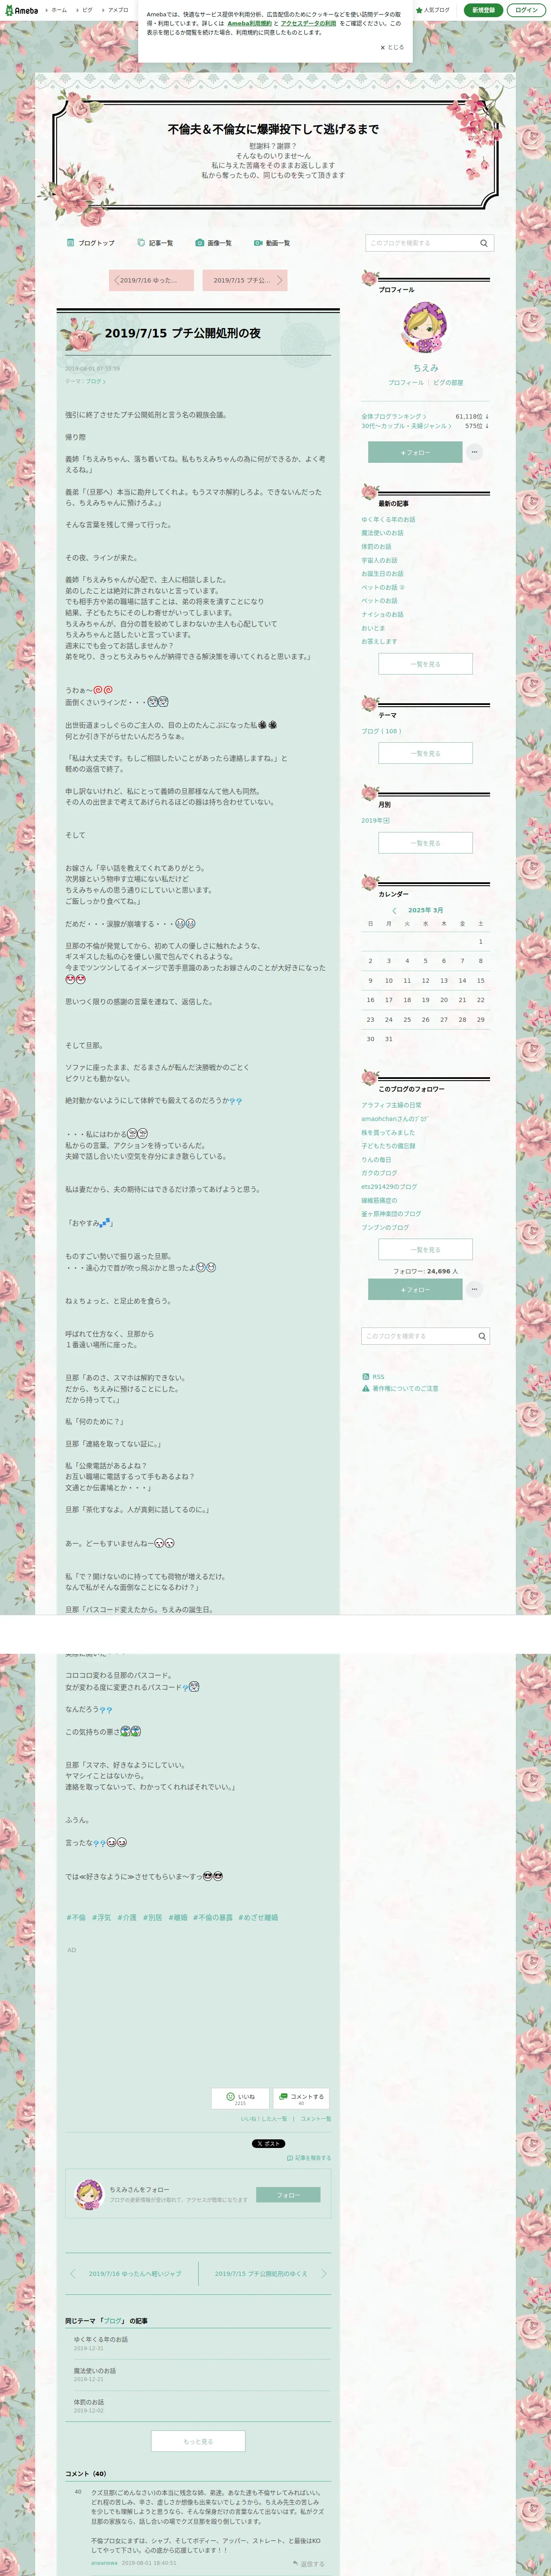551x2576 pixels.
Task: Go to next article 2019/7/15 プチ公… at top
Action: click(x=245, y=280)
